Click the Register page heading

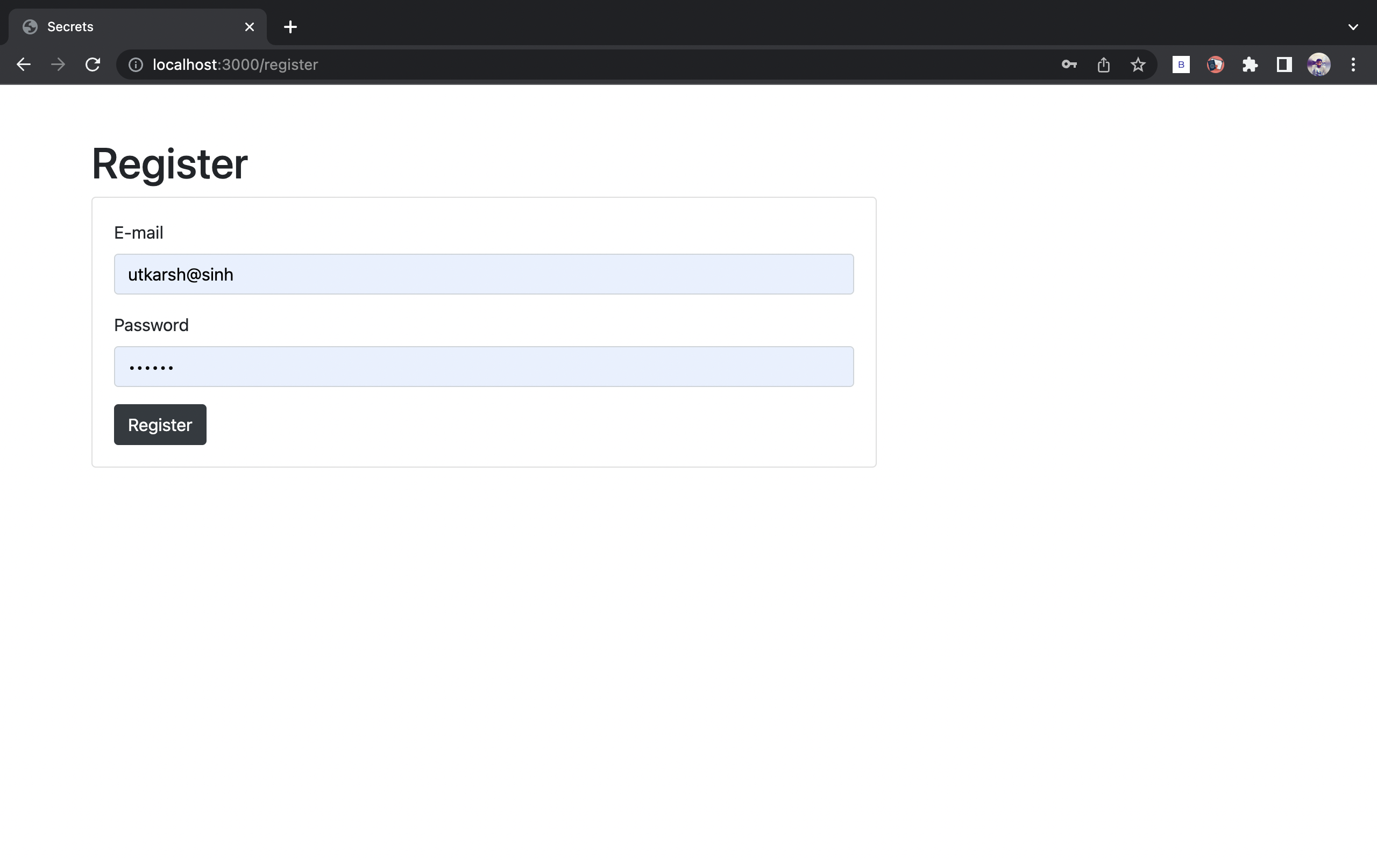[x=169, y=164]
